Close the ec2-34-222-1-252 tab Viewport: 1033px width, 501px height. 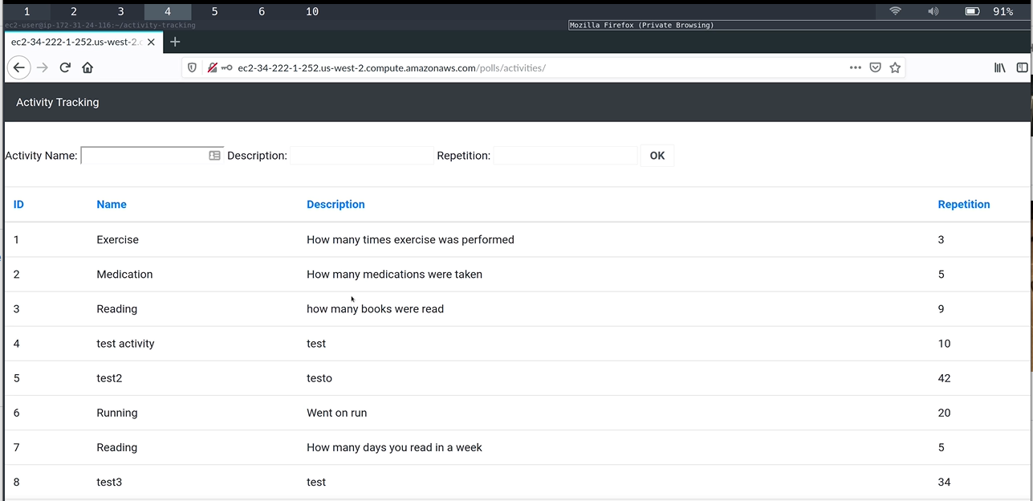(x=151, y=42)
